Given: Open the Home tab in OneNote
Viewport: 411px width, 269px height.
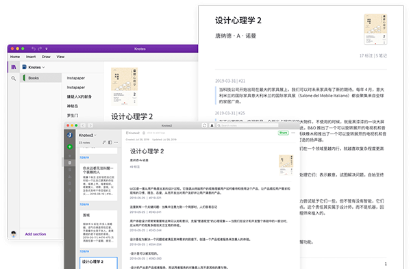Looking at the screenshot, I should [x=15, y=57].
